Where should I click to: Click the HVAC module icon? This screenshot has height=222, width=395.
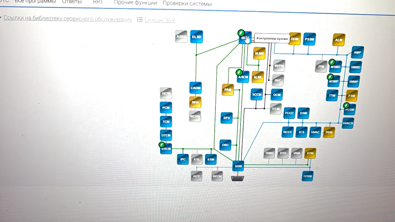[315, 132]
